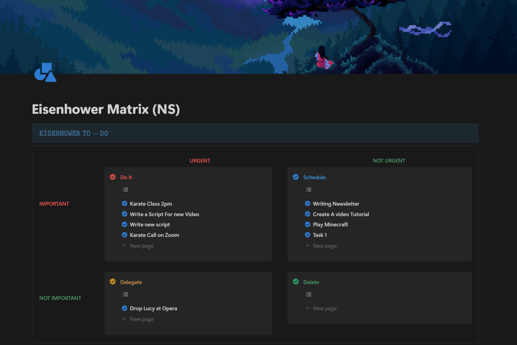Image resolution: width=517 pixels, height=345 pixels.
Task: Open the Writing Newsletter page
Action: 336,204
